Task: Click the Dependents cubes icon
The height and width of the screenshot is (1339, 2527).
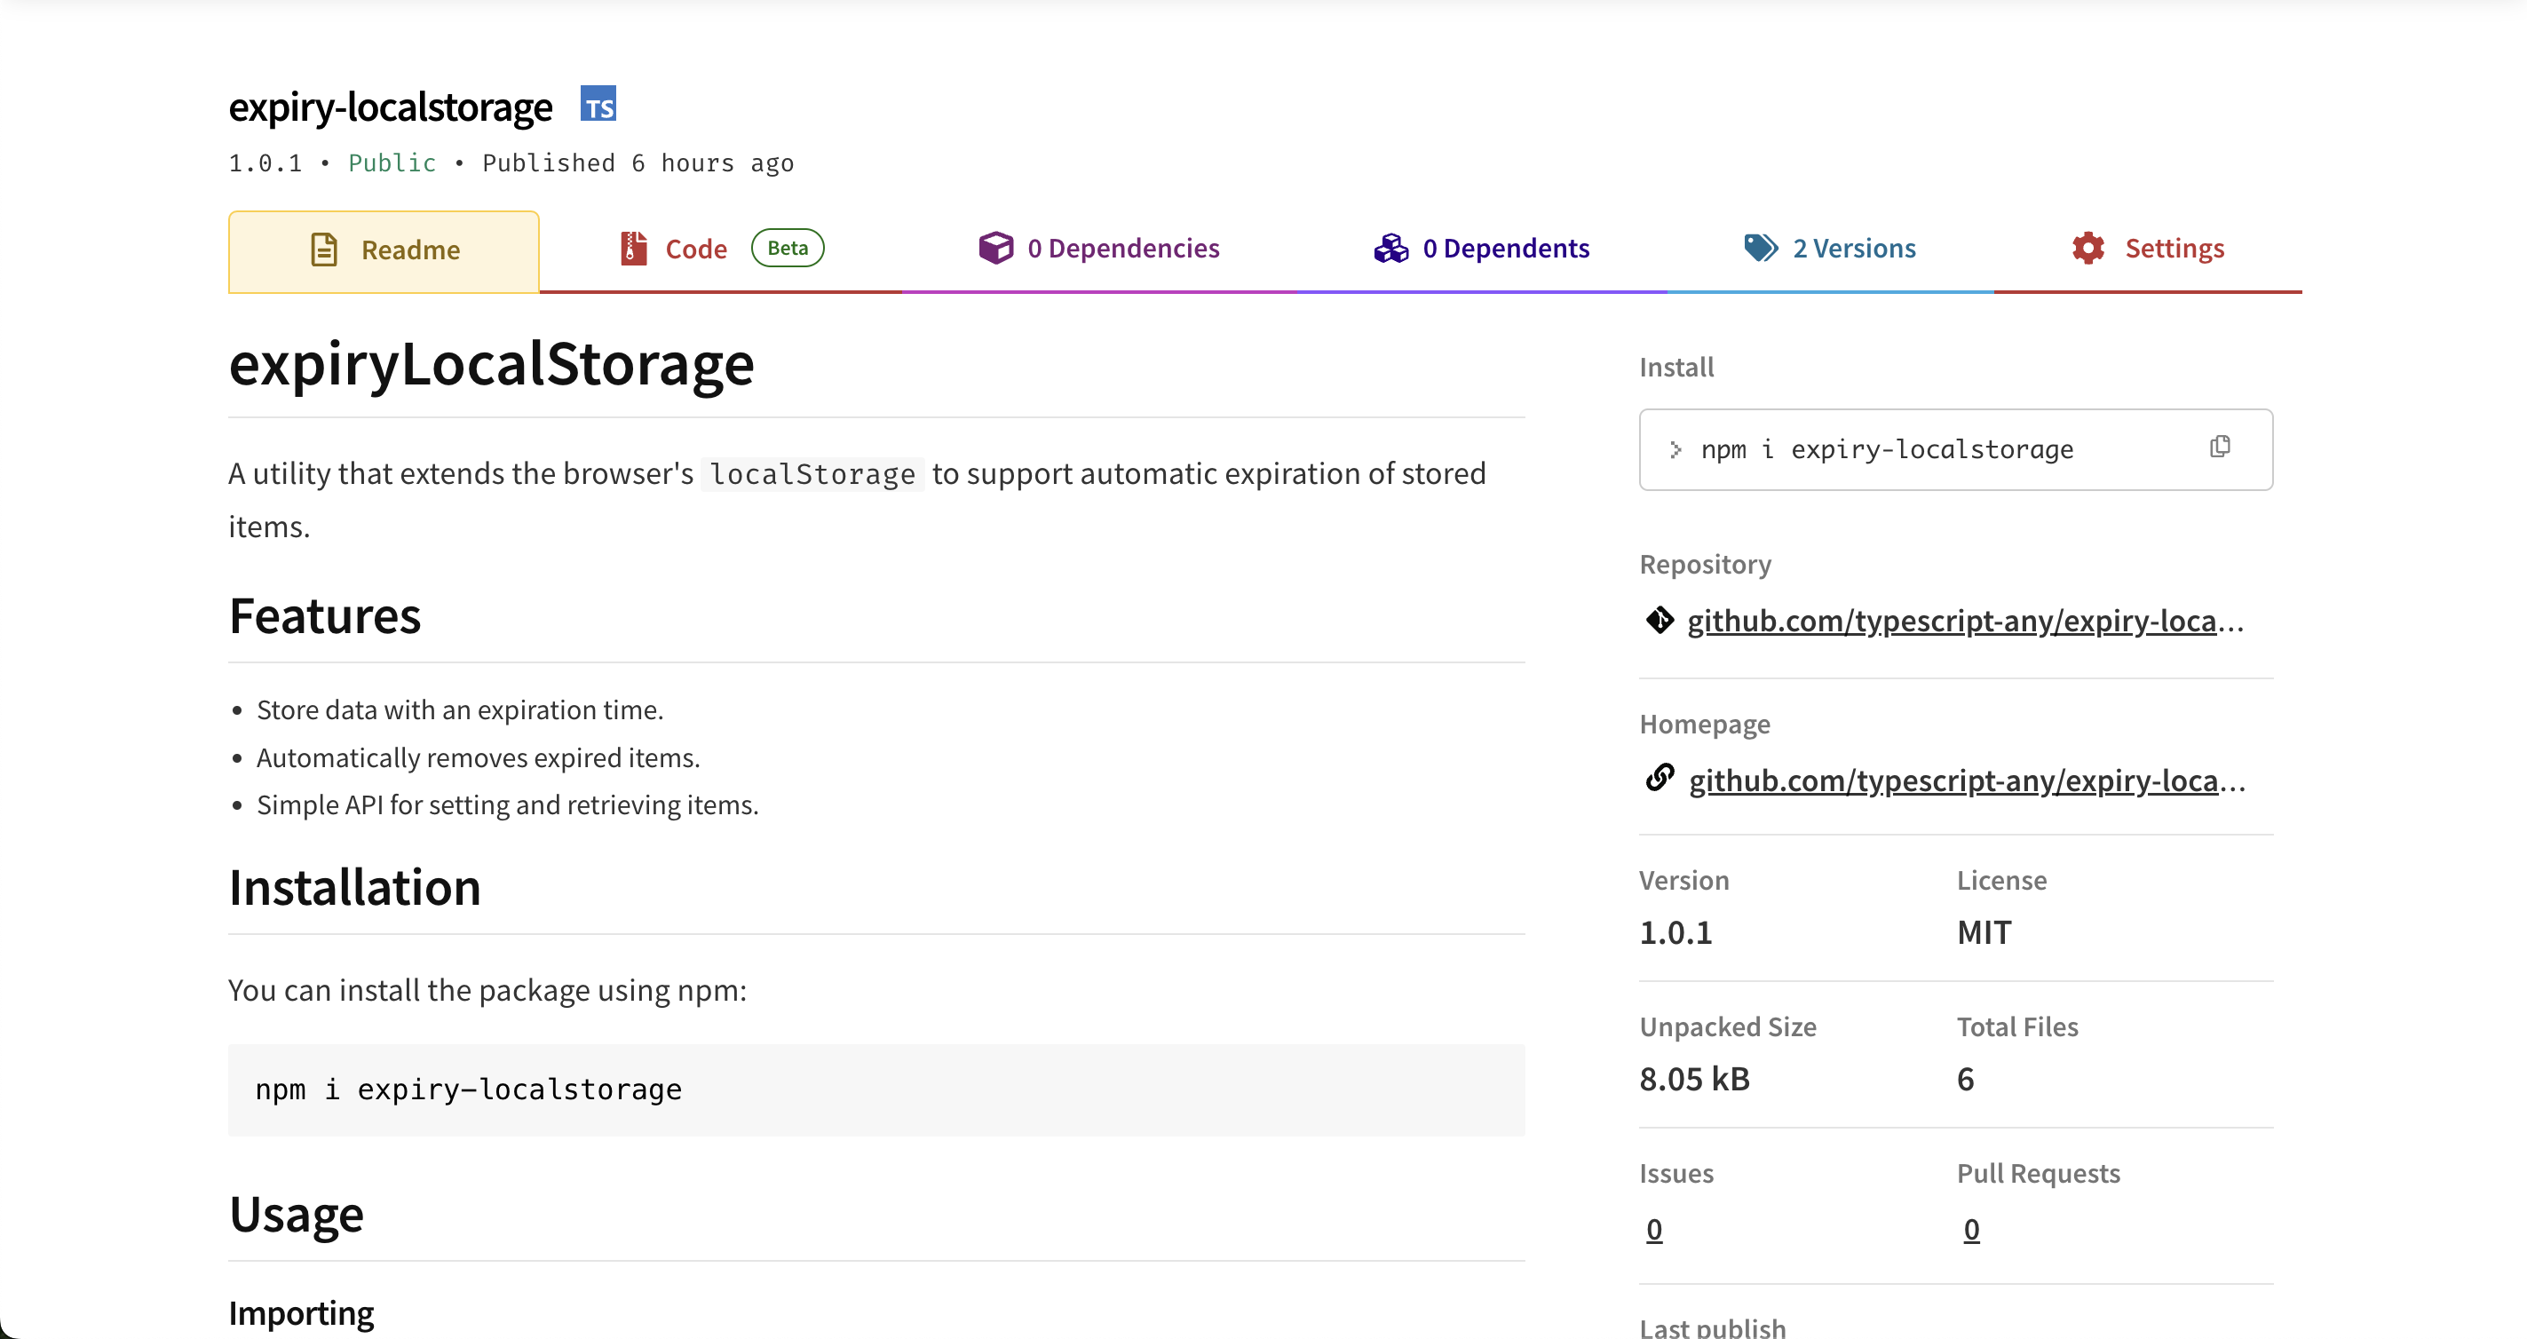Action: (1391, 250)
